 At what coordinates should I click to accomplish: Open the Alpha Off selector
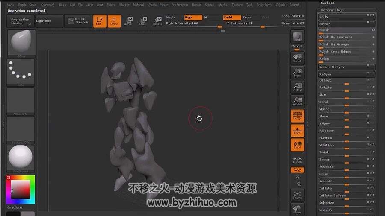(x=21, y=101)
